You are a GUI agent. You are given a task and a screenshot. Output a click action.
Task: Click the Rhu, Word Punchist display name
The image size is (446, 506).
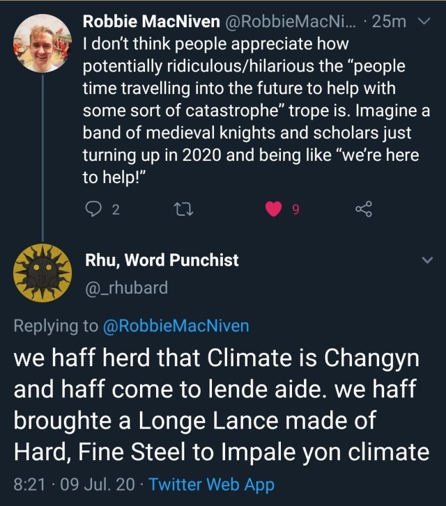click(162, 260)
